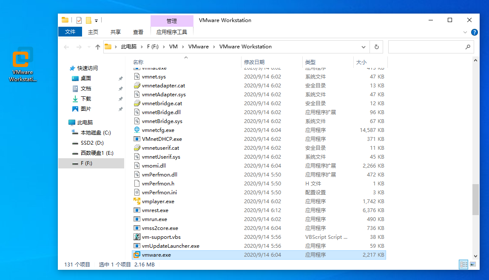Click the forward navigation arrow

pyautogui.click(x=79, y=47)
